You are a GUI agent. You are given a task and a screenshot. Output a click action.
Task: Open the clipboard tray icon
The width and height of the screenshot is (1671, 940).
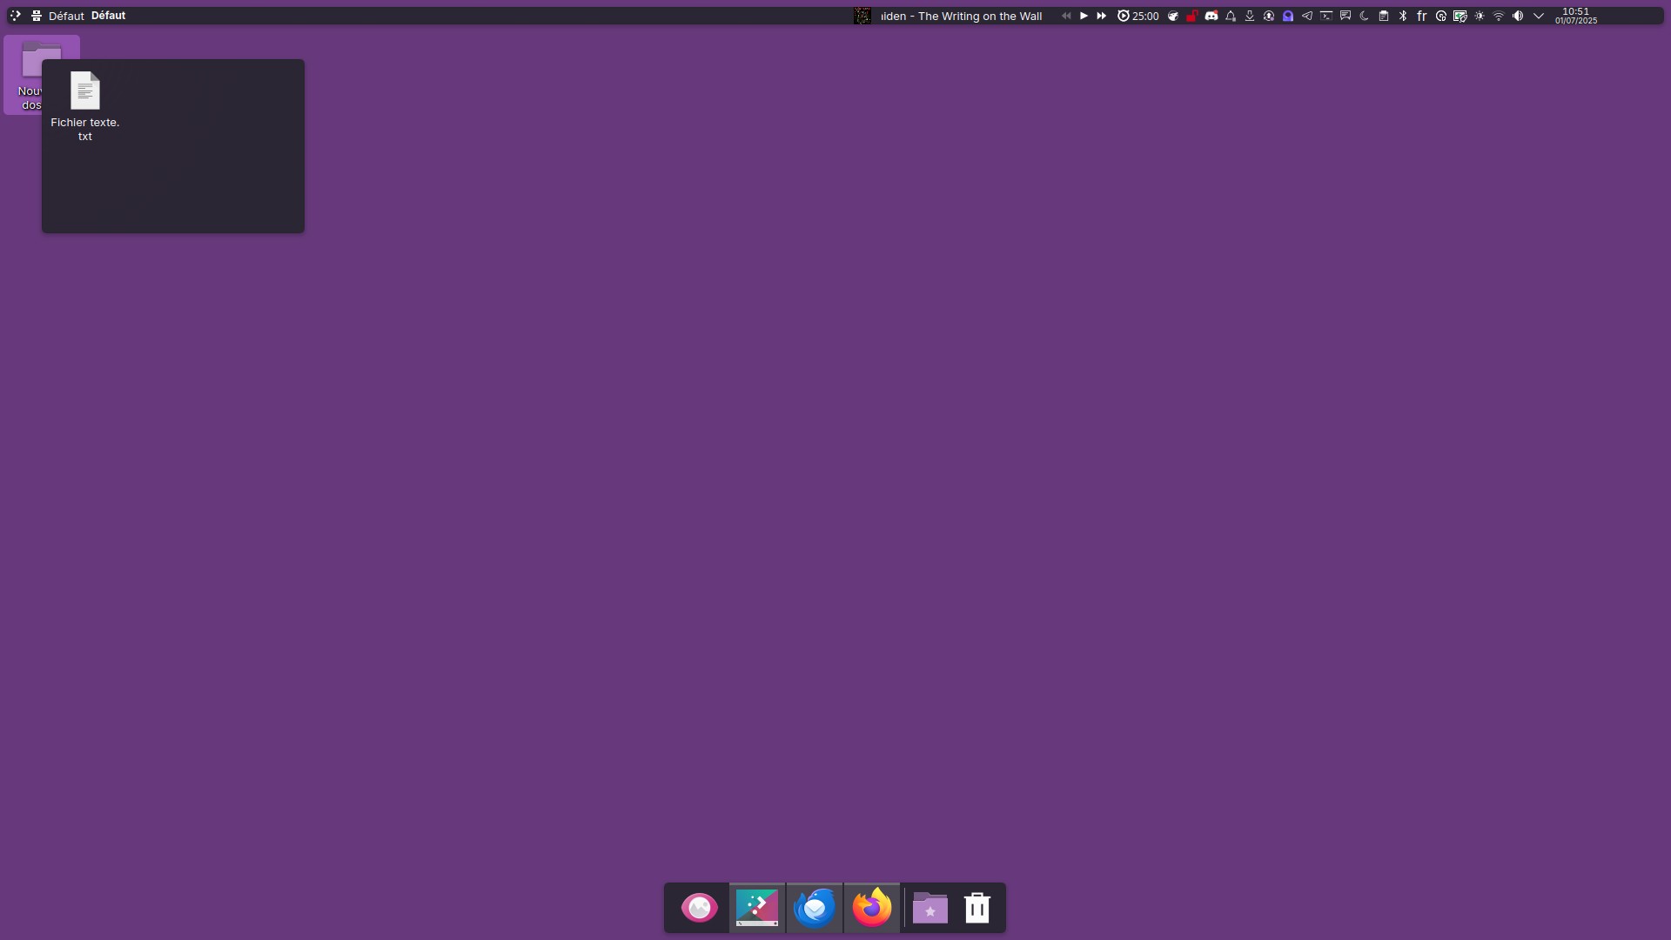(1384, 16)
